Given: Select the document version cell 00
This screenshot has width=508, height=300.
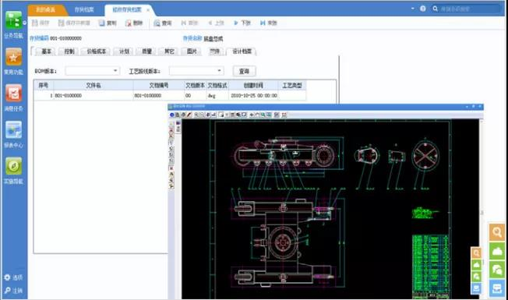Looking at the screenshot, I should pos(196,96).
